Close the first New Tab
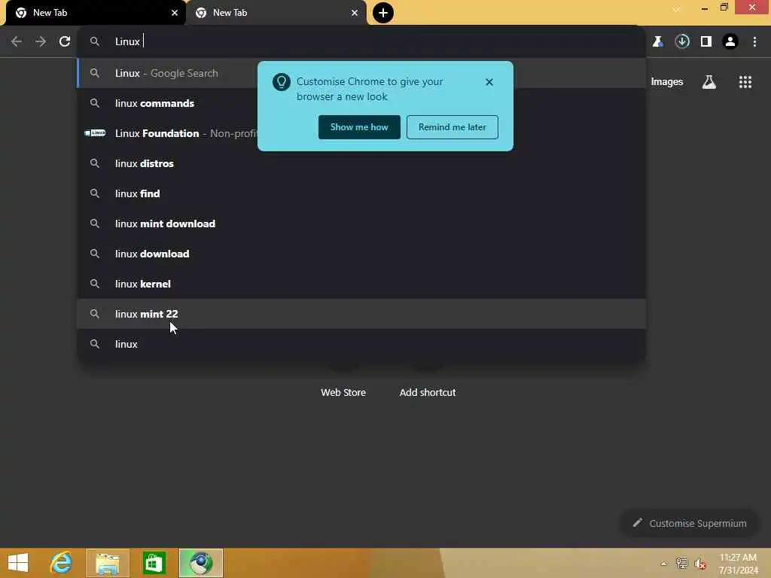Screen dimensions: 771x578 175,13
